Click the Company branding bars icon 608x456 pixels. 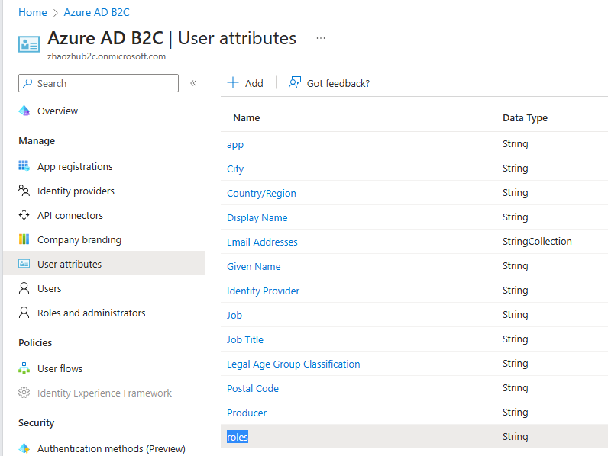[24, 239]
